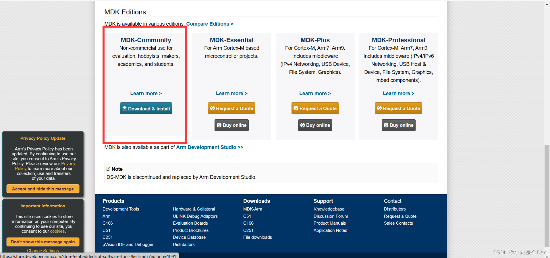Image resolution: width=550 pixels, height=258 pixels.
Task: Open C51 under Downloads
Action: point(247,216)
